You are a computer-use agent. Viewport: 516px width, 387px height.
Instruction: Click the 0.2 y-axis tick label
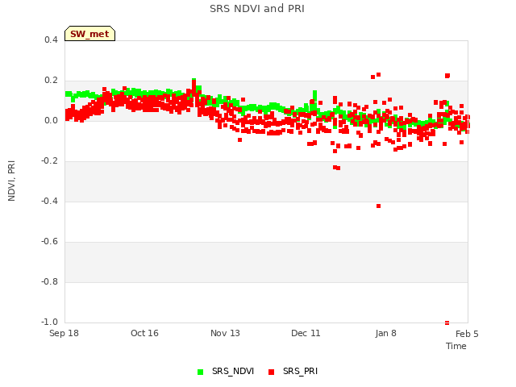51,81
